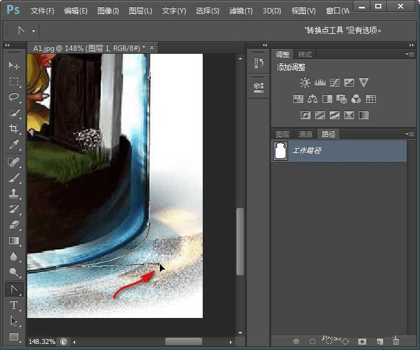The image size is (420, 350).
Task: Select the Horizontal Type tool
Action: (x=14, y=305)
